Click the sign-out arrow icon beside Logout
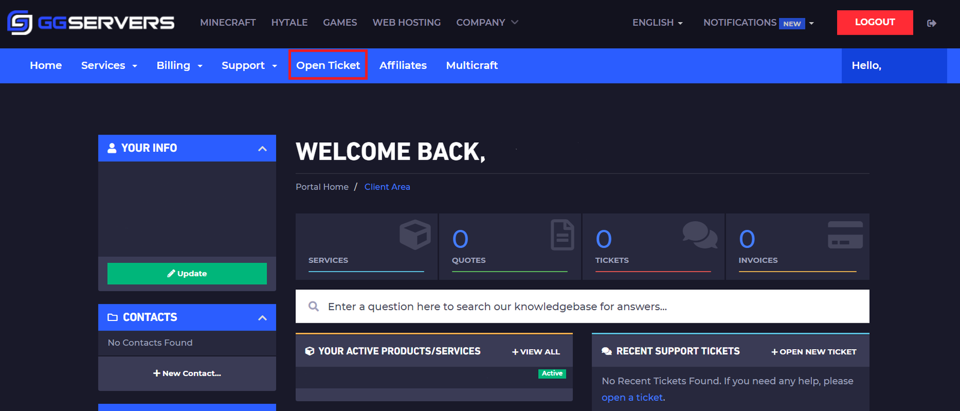 [931, 23]
